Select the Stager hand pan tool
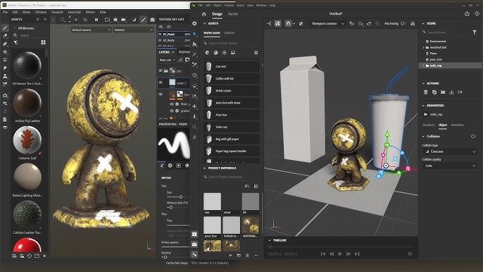The height and width of the screenshot is (272, 483). click(x=194, y=137)
